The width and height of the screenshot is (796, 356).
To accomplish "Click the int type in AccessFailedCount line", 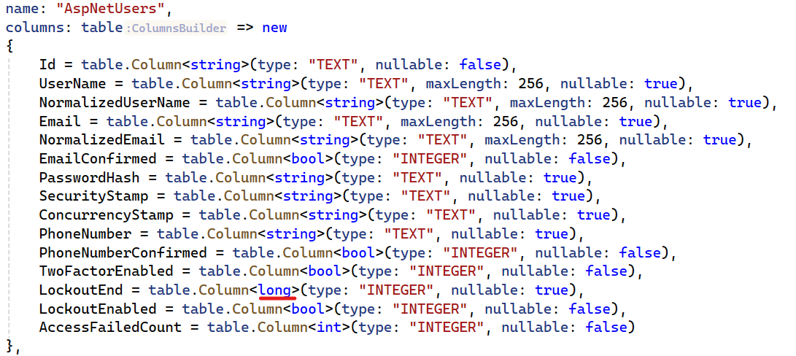I will click(330, 328).
